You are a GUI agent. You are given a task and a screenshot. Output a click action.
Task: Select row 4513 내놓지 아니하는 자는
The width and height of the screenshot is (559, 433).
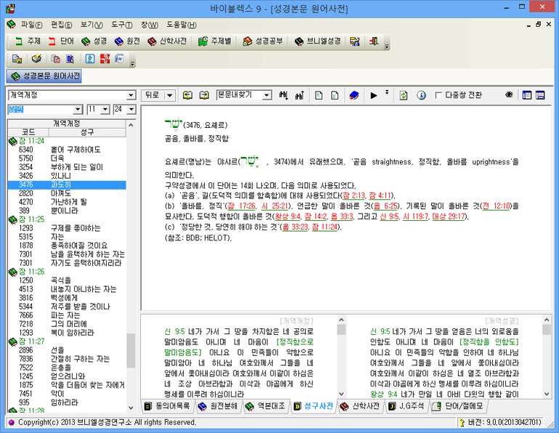pyautogui.click(x=67, y=289)
